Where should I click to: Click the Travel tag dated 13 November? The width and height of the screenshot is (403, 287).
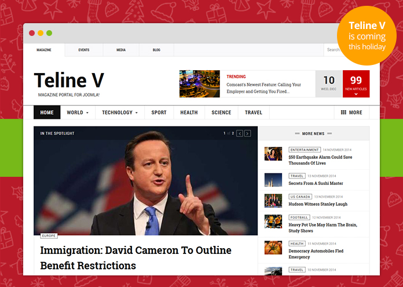coord(297,176)
